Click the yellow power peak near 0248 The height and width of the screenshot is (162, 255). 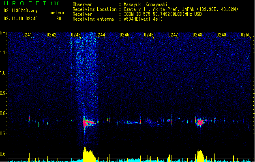[200, 156]
